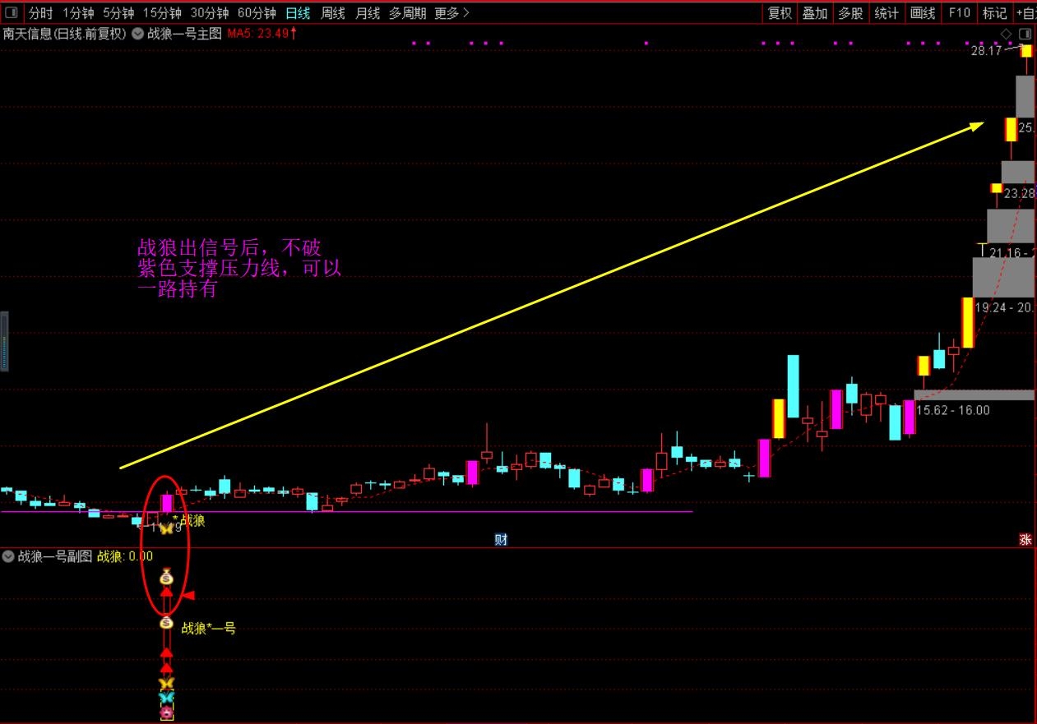The image size is (1037, 724).
Task: Click the 南天信息(日线.前复权) title
Action: (64, 34)
